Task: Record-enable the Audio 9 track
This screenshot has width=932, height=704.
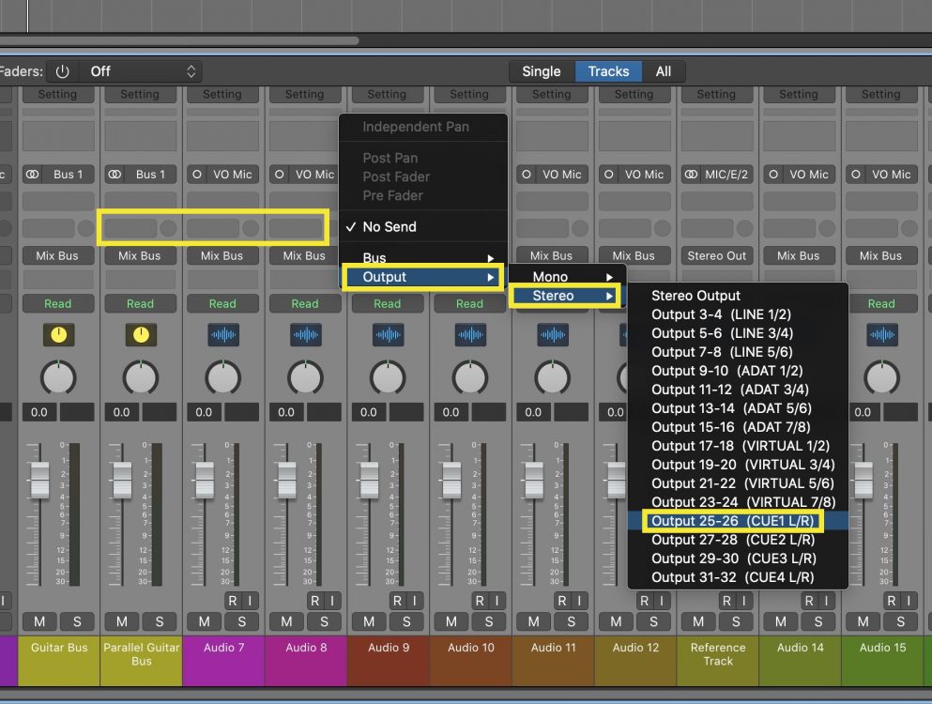Action: tap(396, 601)
